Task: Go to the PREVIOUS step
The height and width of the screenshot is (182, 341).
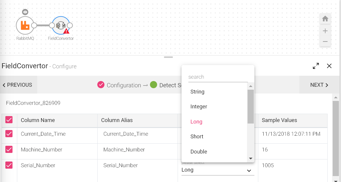Action: click(18, 85)
